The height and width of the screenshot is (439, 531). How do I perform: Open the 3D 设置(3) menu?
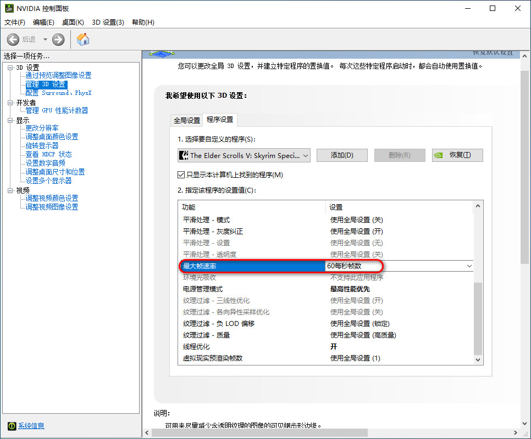(108, 22)
